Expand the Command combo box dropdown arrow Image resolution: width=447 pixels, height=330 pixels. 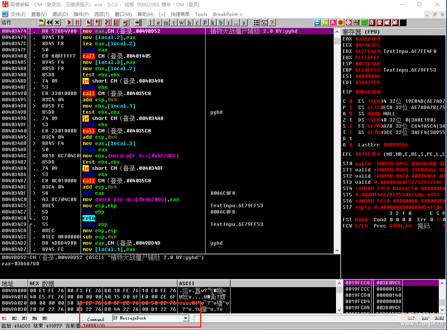coord(185,318)
